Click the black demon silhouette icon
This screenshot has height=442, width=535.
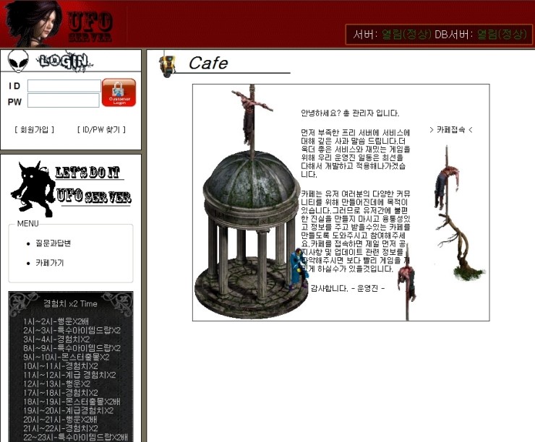33,188
